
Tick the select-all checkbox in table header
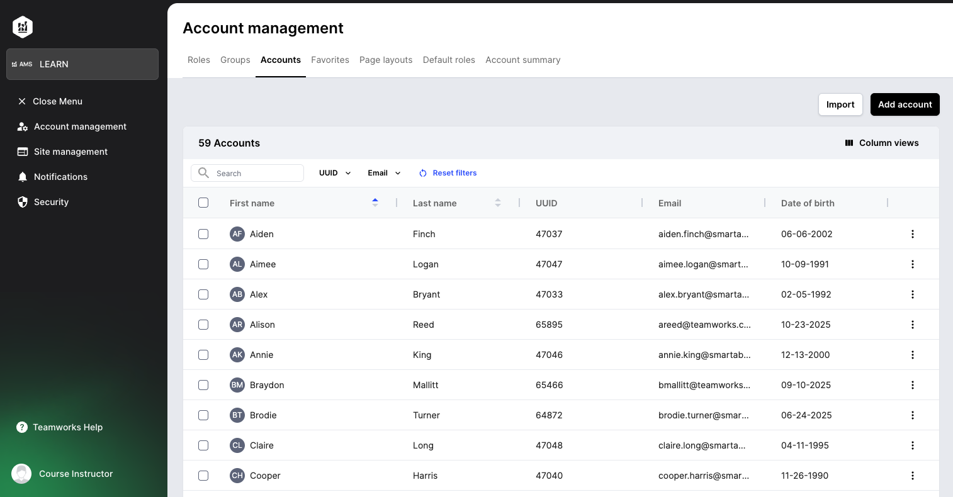(x=203, y=203)
